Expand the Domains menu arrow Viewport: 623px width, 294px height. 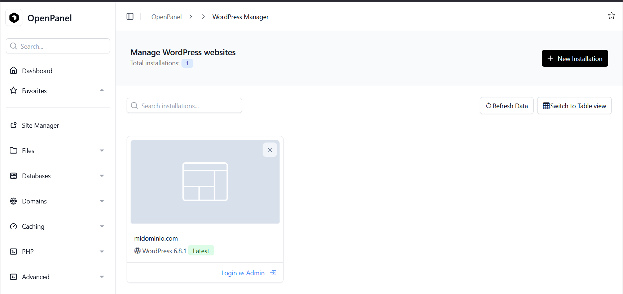[102, 201]
